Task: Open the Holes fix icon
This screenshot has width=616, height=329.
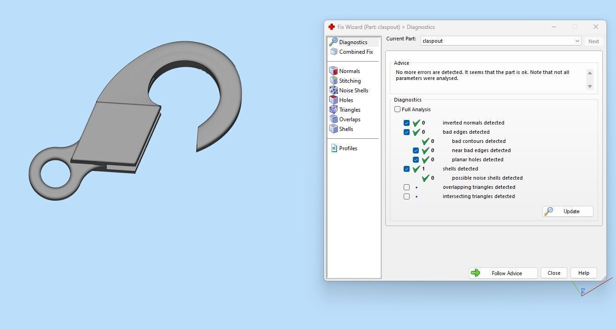Action: click(x=333, y=100)
